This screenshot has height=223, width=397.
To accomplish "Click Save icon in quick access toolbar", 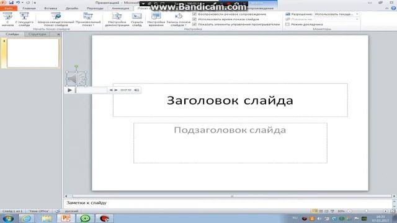I will 11,2.
